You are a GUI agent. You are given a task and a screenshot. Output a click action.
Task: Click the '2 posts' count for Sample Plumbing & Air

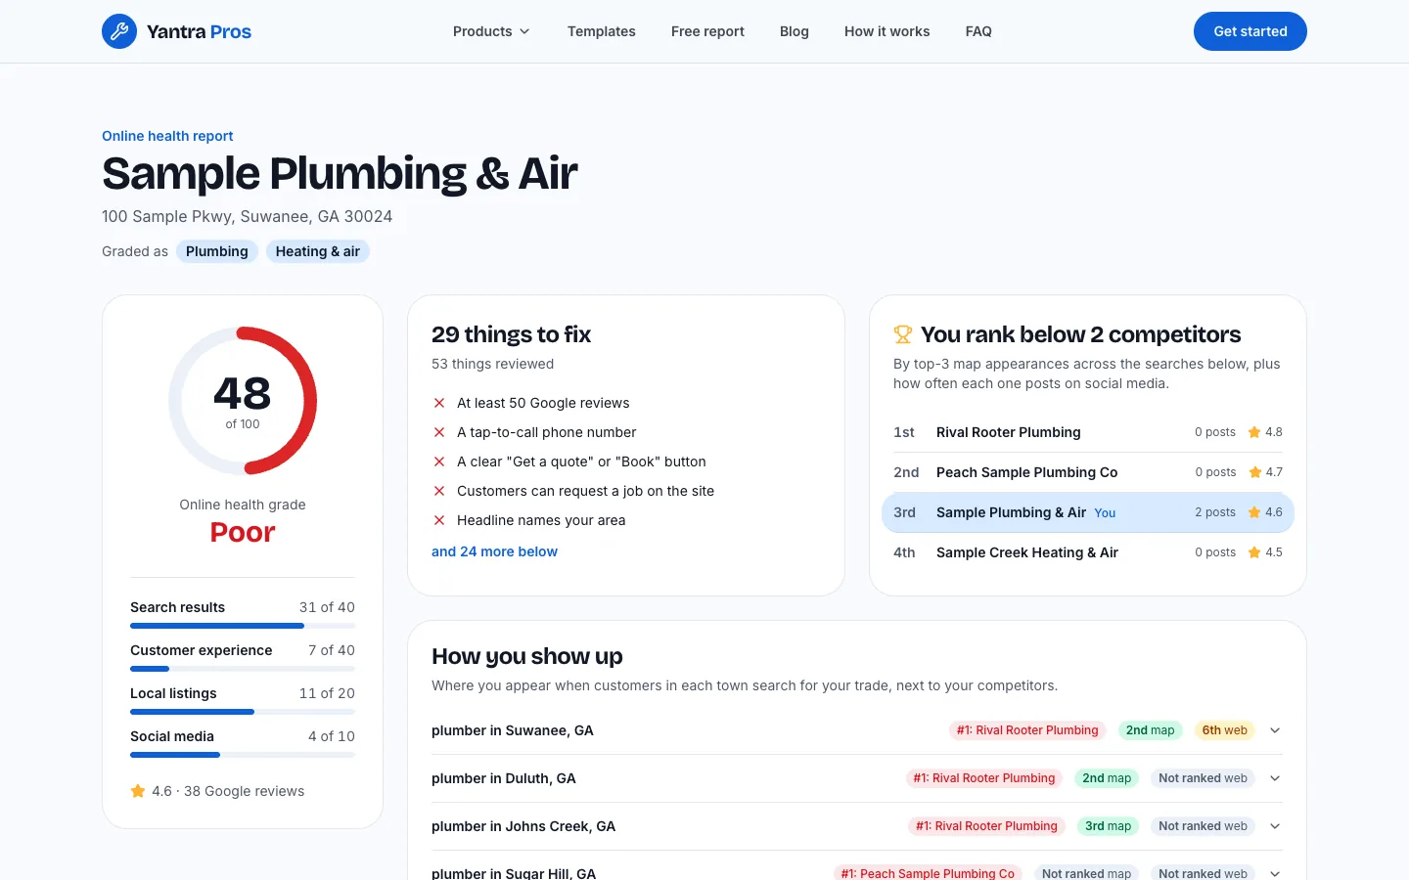1215,512
